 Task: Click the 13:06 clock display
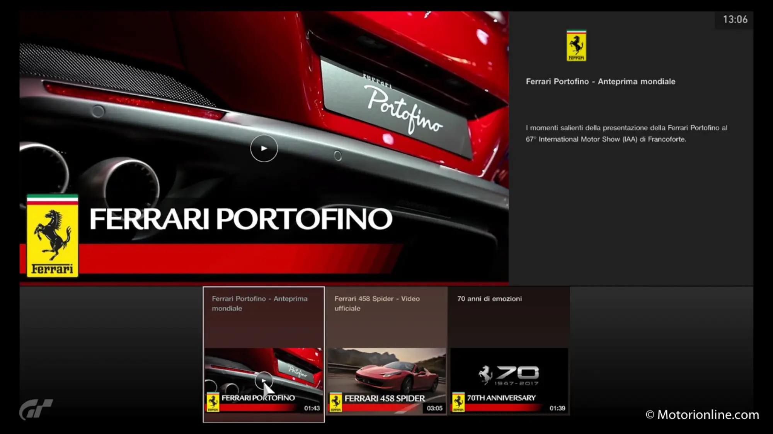point(735,19)
